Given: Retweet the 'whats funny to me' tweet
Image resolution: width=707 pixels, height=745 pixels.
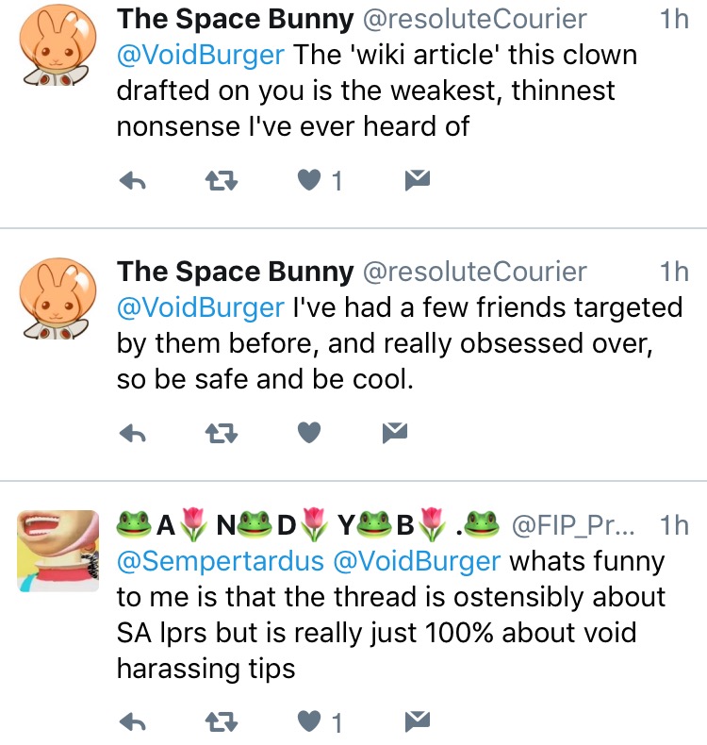Looking at the screenshot, I should point(222,722).
